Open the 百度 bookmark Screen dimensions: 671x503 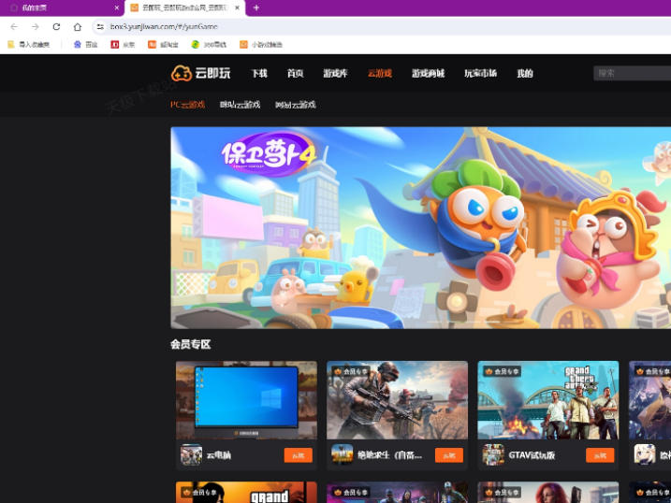85,45
